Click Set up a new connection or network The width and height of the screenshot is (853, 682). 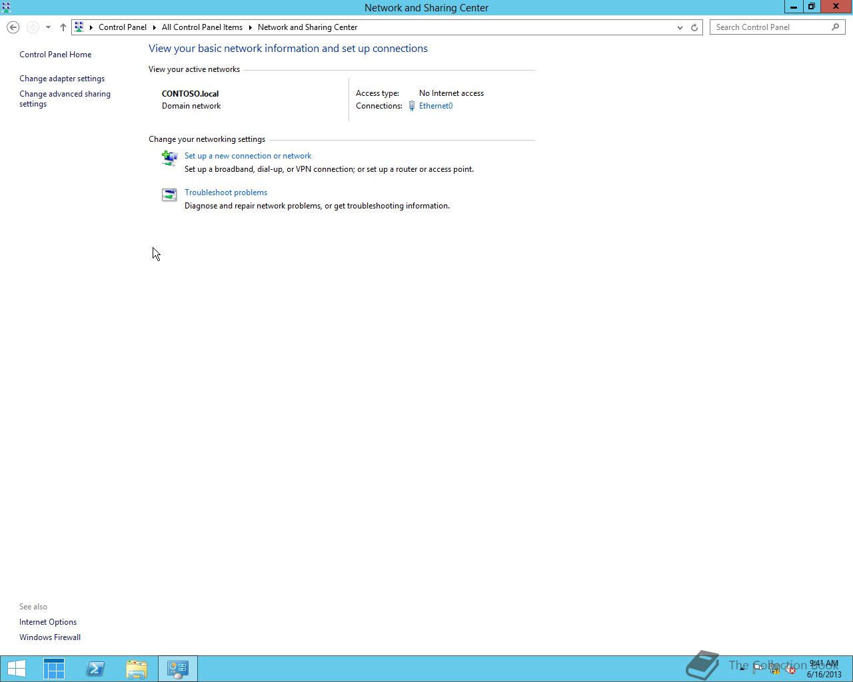point(248,156)
